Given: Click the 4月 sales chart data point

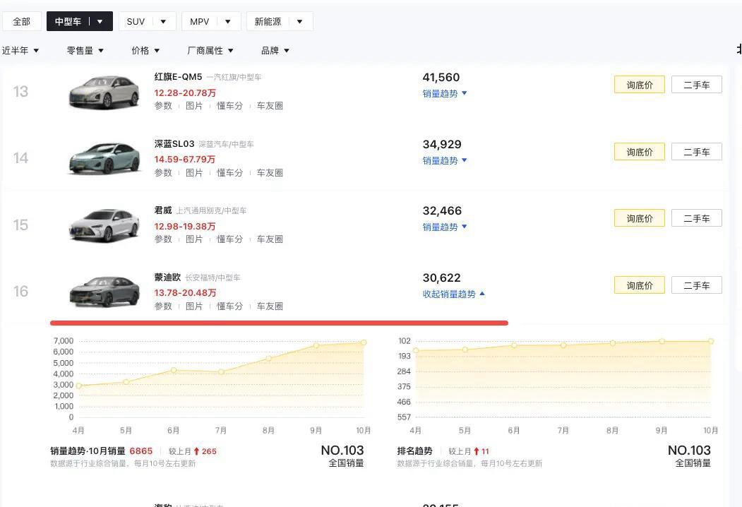Looking at the screenshot, I should pos(78,386).
